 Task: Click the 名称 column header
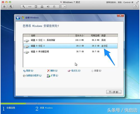tap(49, 36)
